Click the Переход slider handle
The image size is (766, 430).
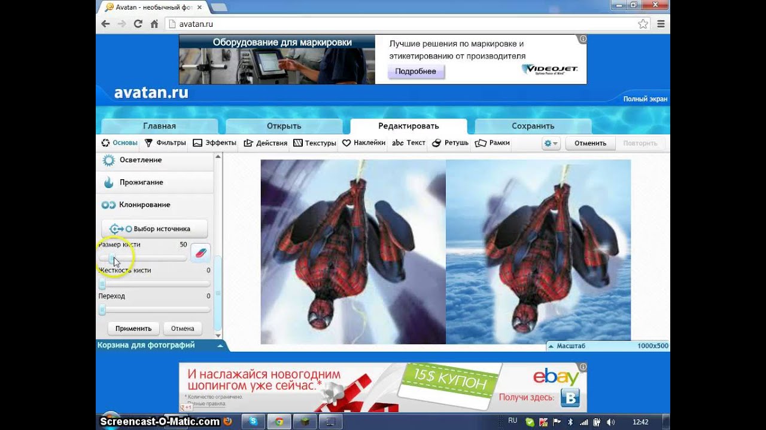pos(102,310)
